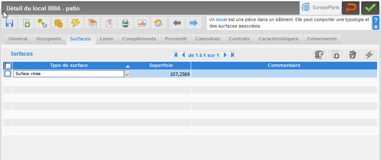Click the refresh arrows icon
Viewport: 381px width, 160px height.
[x=158, y=23]
